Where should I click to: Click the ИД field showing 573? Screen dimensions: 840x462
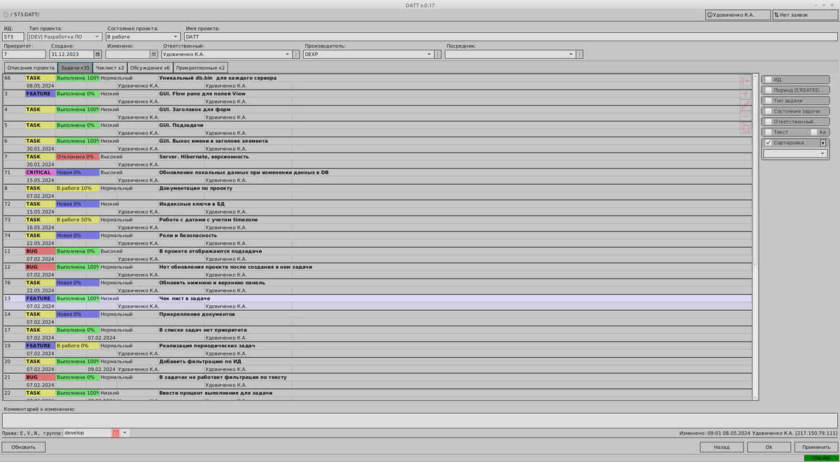click(13, 36)
